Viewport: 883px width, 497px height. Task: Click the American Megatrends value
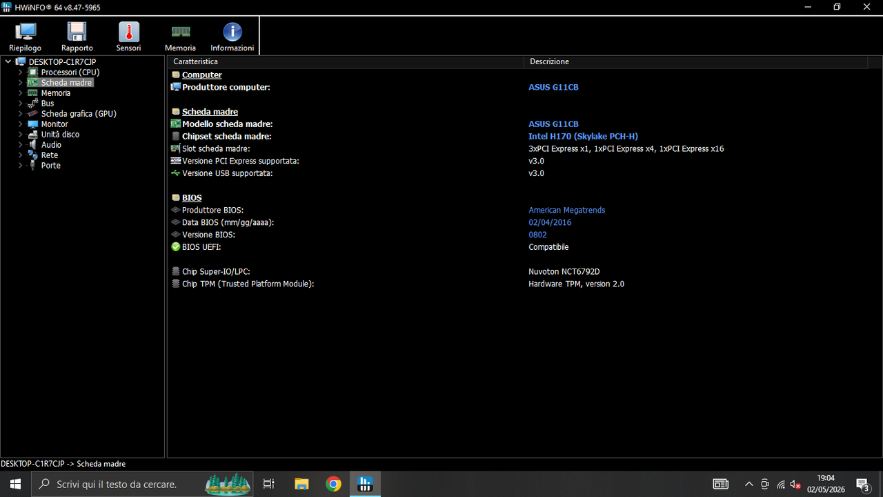coord(566,211)
